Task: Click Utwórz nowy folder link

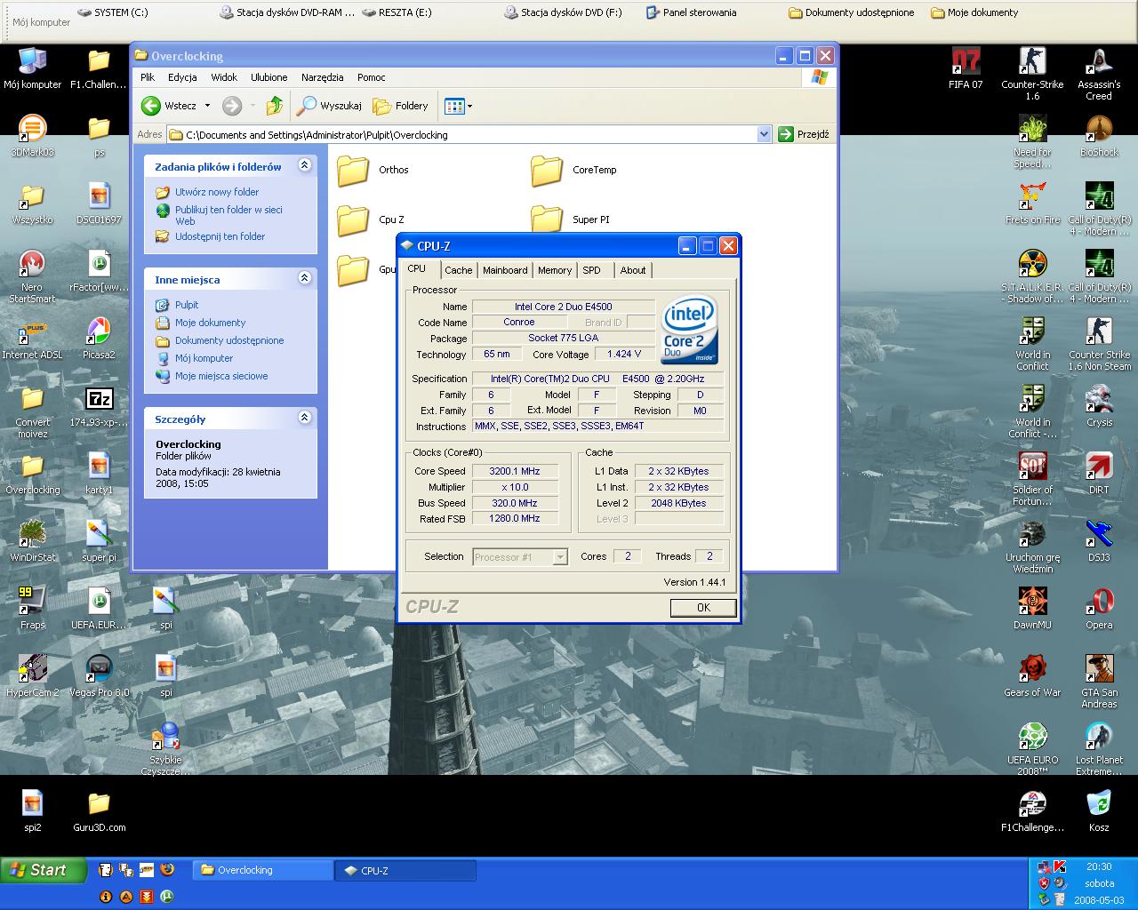Action: pos(217,192)
